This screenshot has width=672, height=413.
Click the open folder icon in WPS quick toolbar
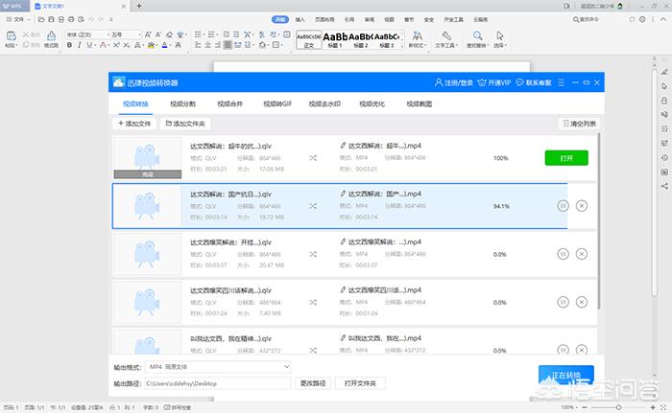click(x=41, y=19)
